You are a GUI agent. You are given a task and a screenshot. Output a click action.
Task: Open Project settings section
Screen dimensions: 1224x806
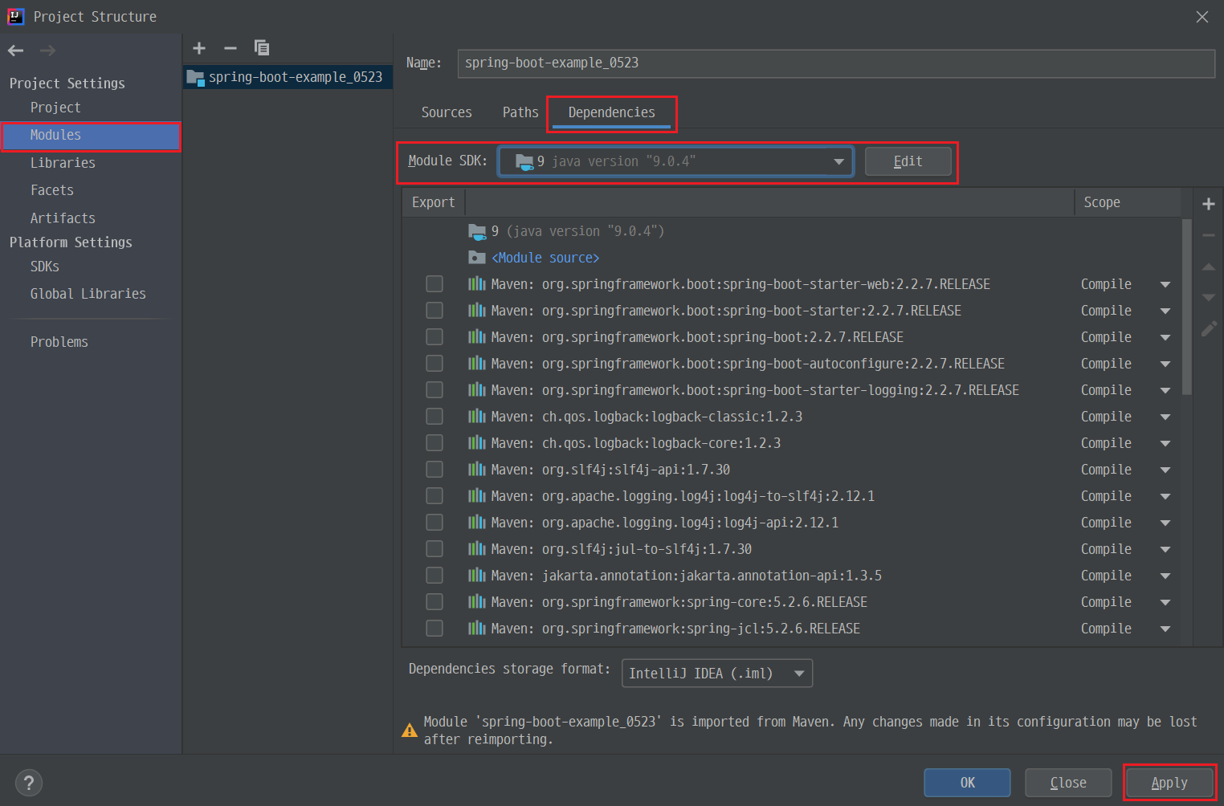pyautogui.click(x=55, y=108)
